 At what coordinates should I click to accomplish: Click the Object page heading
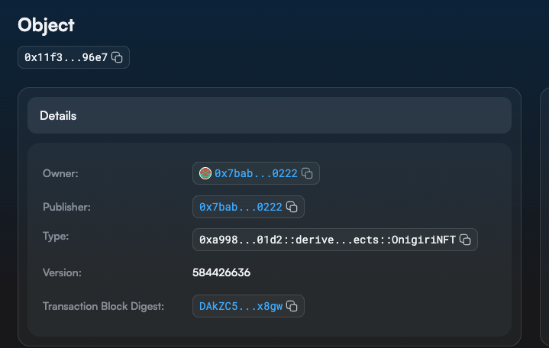pyautogui.click(x=46, y=25)
